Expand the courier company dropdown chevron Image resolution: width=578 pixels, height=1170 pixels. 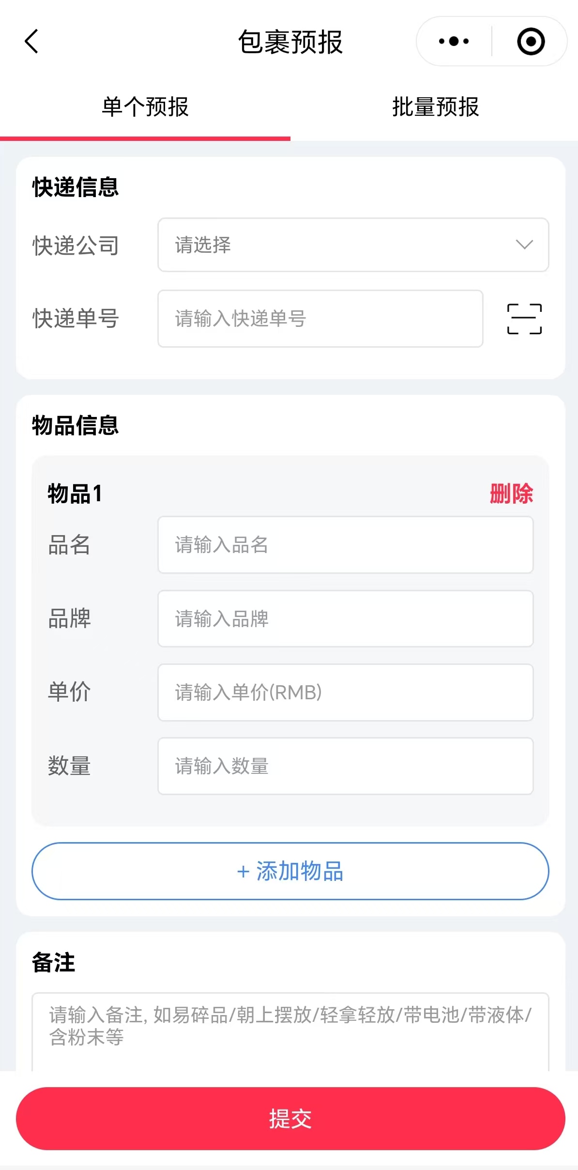click(524, 245)
